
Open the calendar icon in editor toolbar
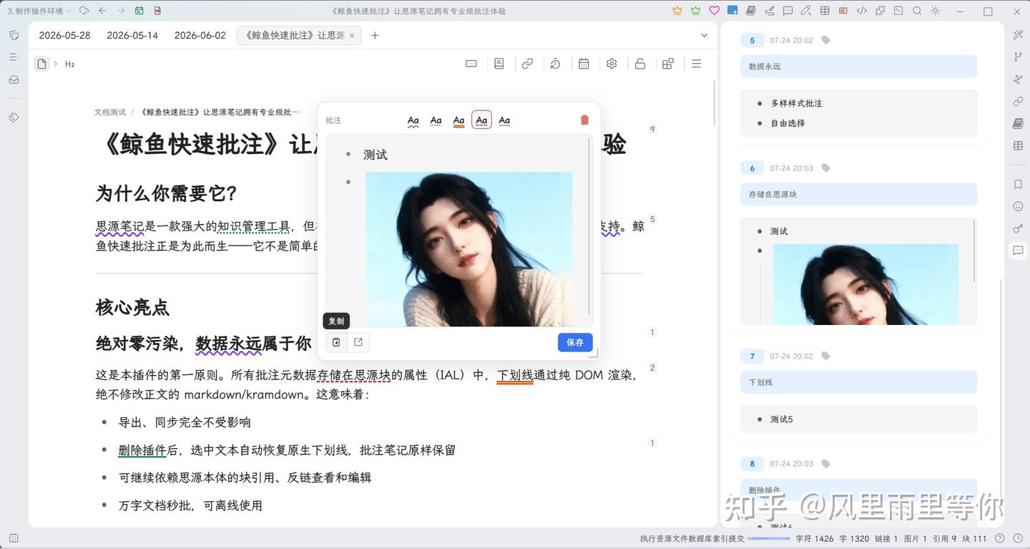click(584, 64)
